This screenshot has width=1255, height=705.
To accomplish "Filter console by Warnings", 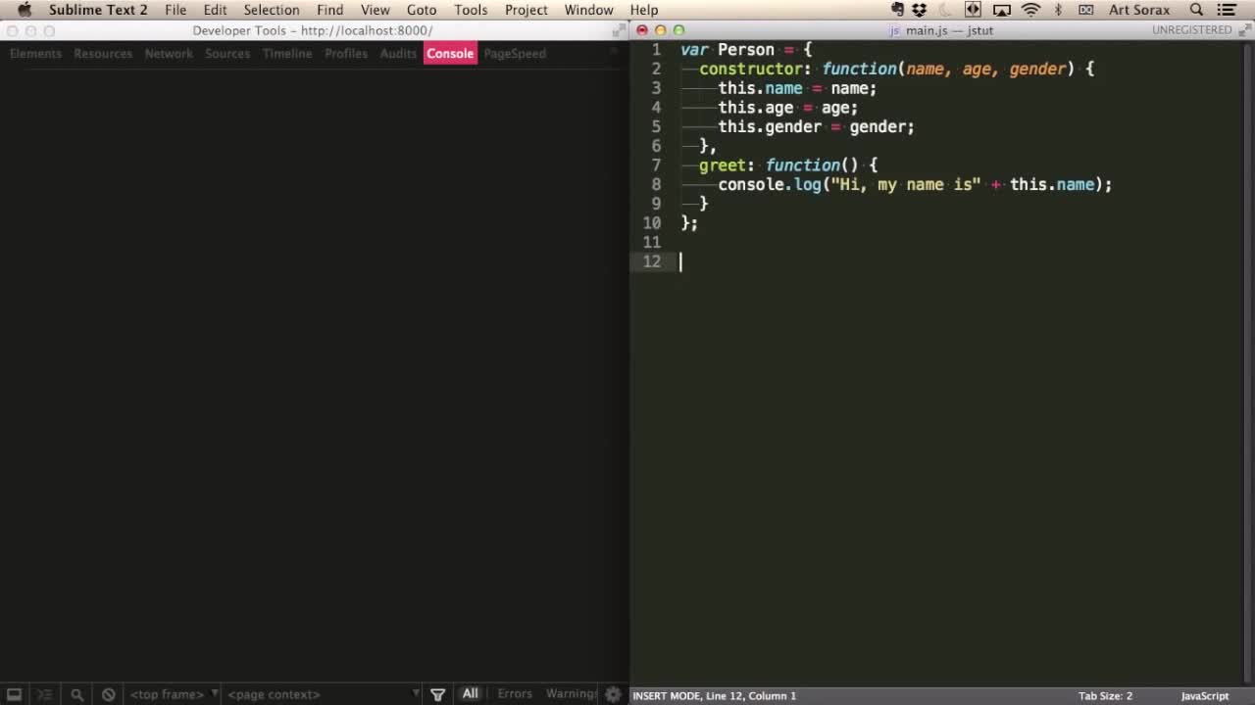I will tap(572, 693).
